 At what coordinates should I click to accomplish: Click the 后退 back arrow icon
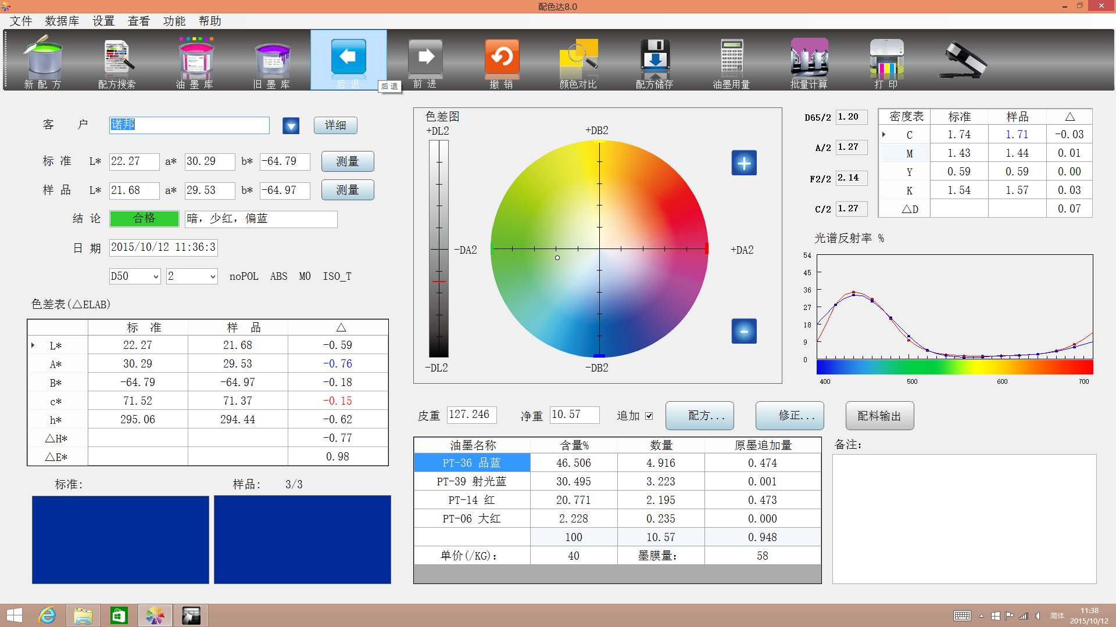coord(348,57)
